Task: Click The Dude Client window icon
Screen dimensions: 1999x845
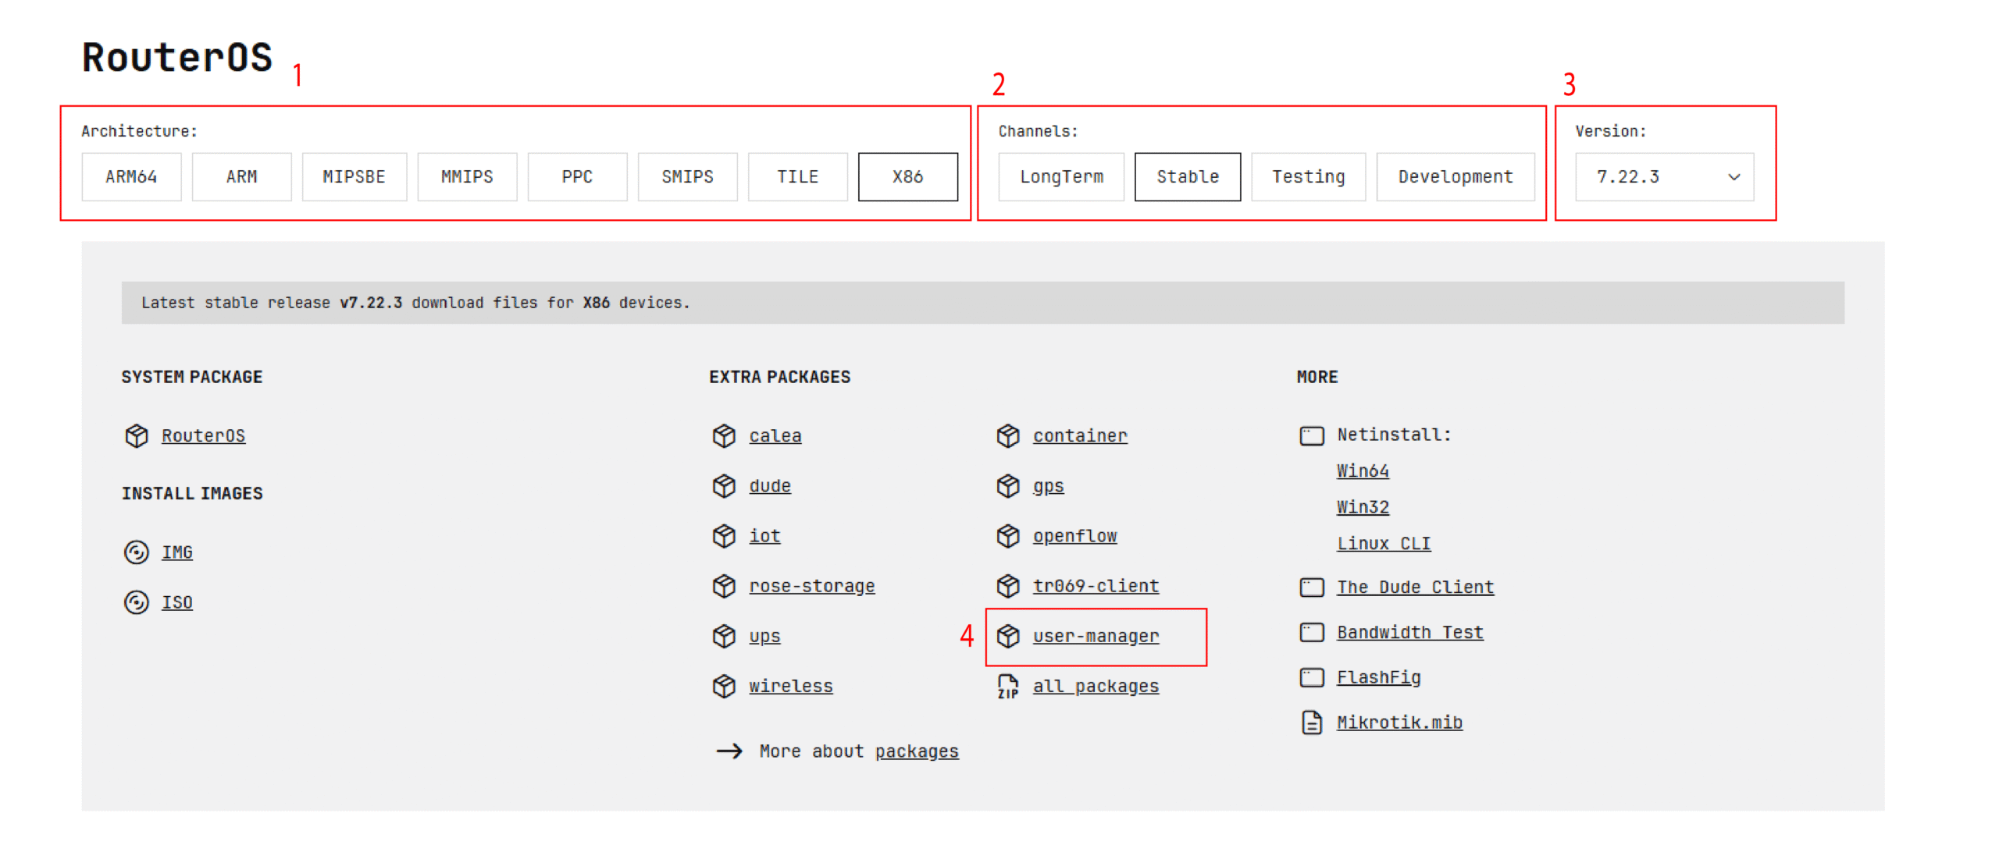Action: coord(1312,587)
